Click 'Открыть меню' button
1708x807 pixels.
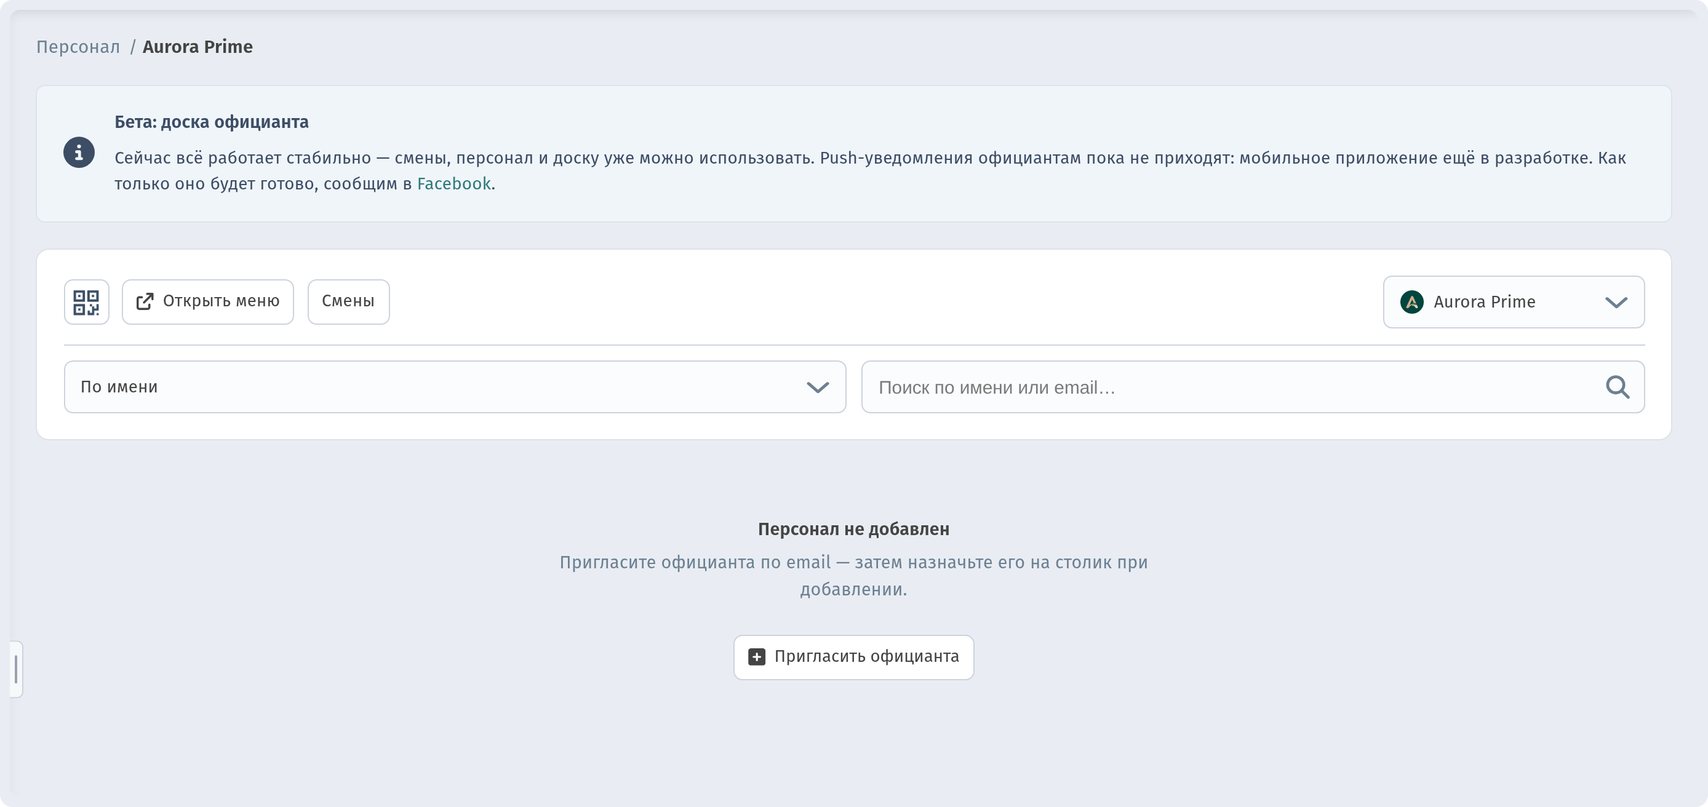tap(207, 302)
